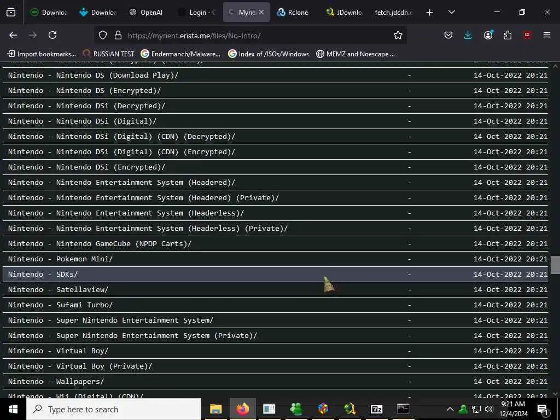Switch to the JDownloader tab
The height and width of the screenshot is (420, 560).
pyautogui.click(x=345, y=13)
